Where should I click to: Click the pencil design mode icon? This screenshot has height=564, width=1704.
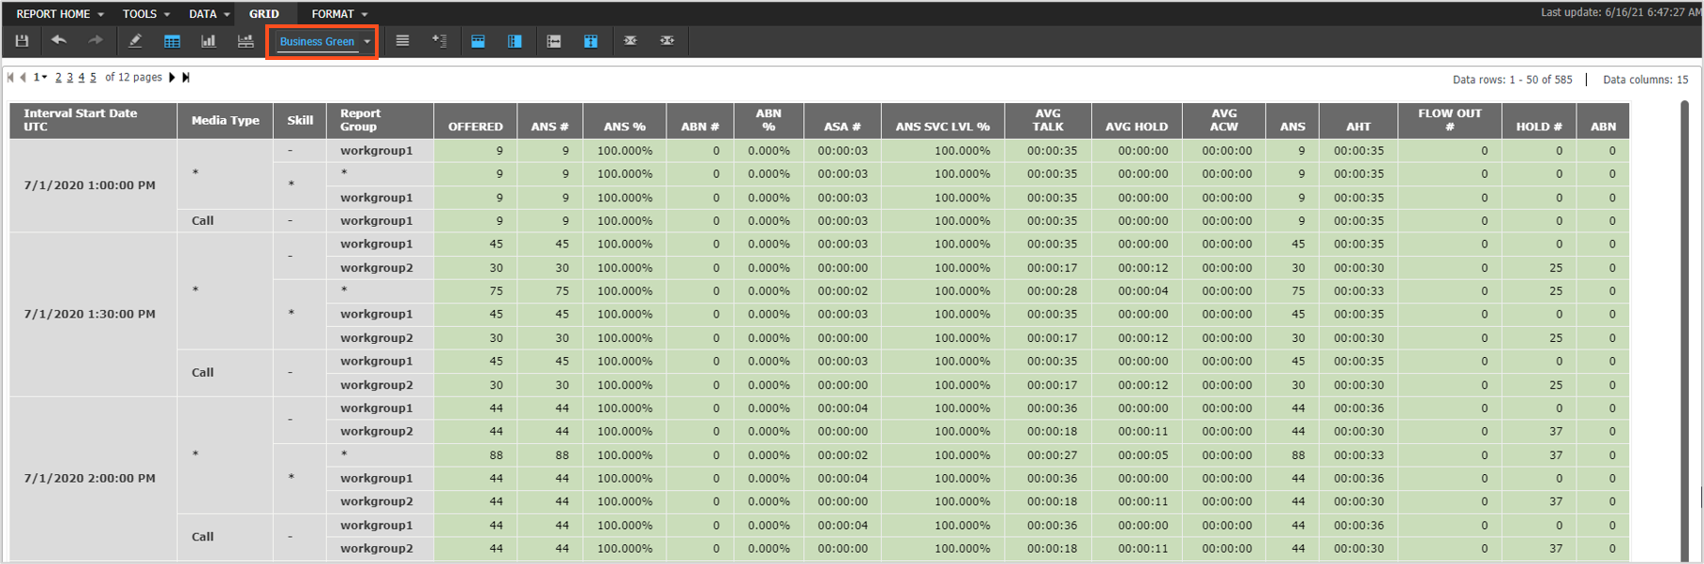click(135, 41)
